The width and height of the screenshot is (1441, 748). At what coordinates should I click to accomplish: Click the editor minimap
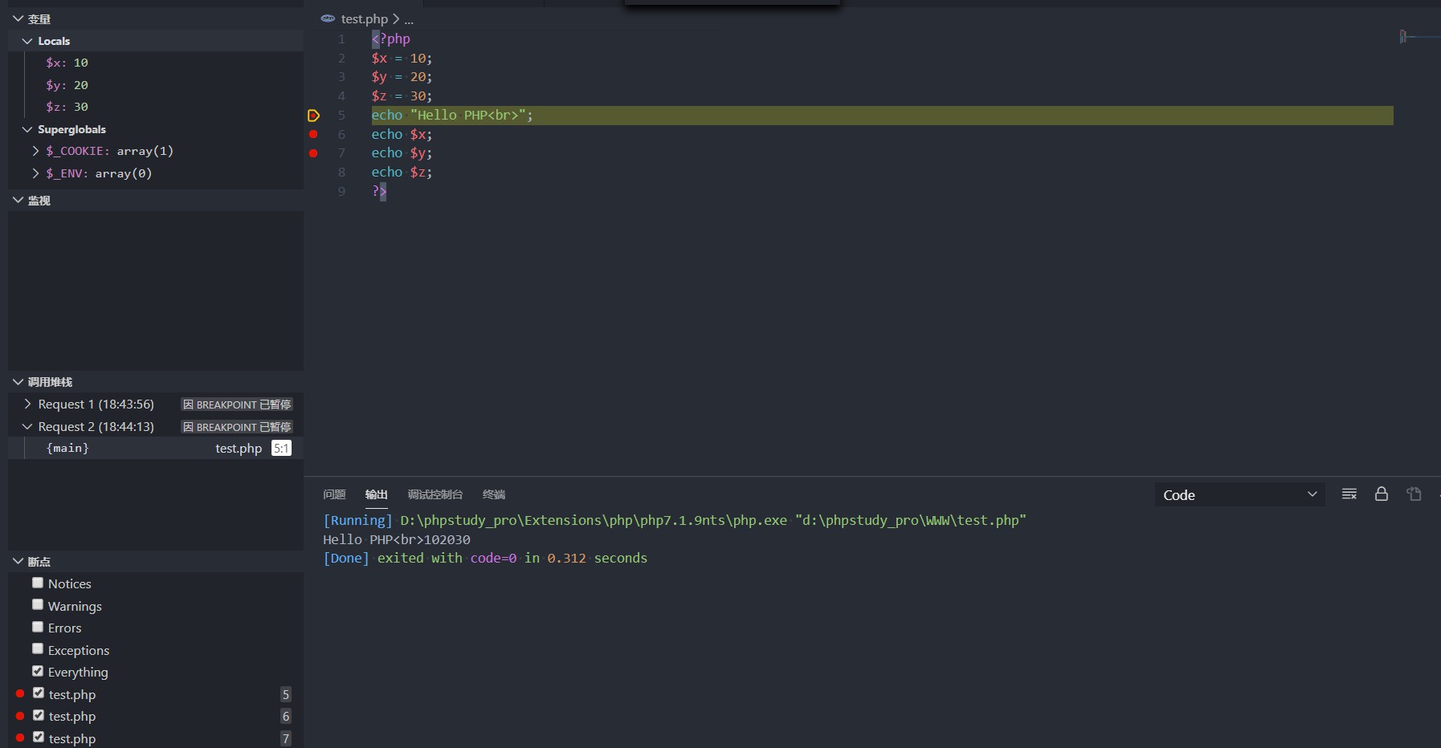click(x=1419, y=37)
